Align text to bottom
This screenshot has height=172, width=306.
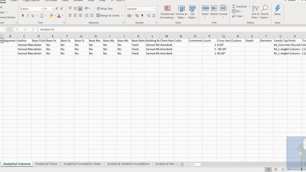point(80,9)
